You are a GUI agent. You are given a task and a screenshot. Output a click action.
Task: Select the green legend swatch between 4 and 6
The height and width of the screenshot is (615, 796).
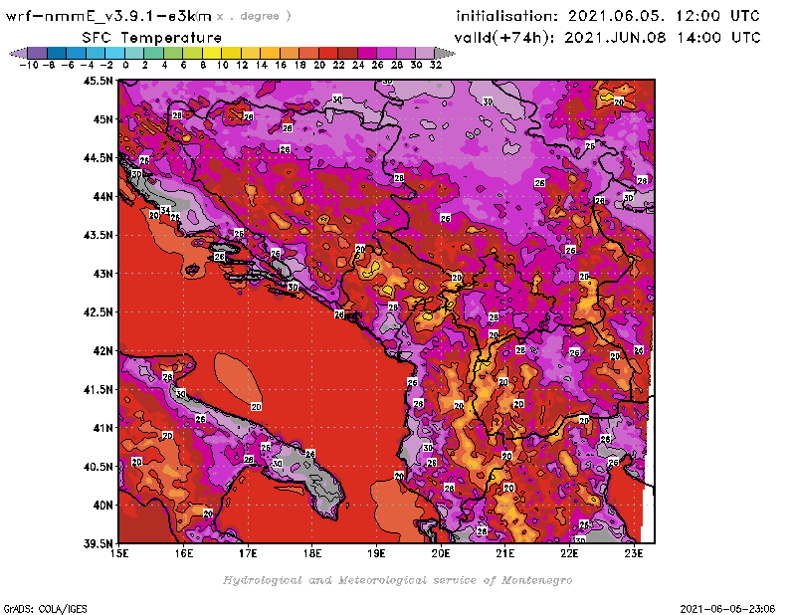173,53
